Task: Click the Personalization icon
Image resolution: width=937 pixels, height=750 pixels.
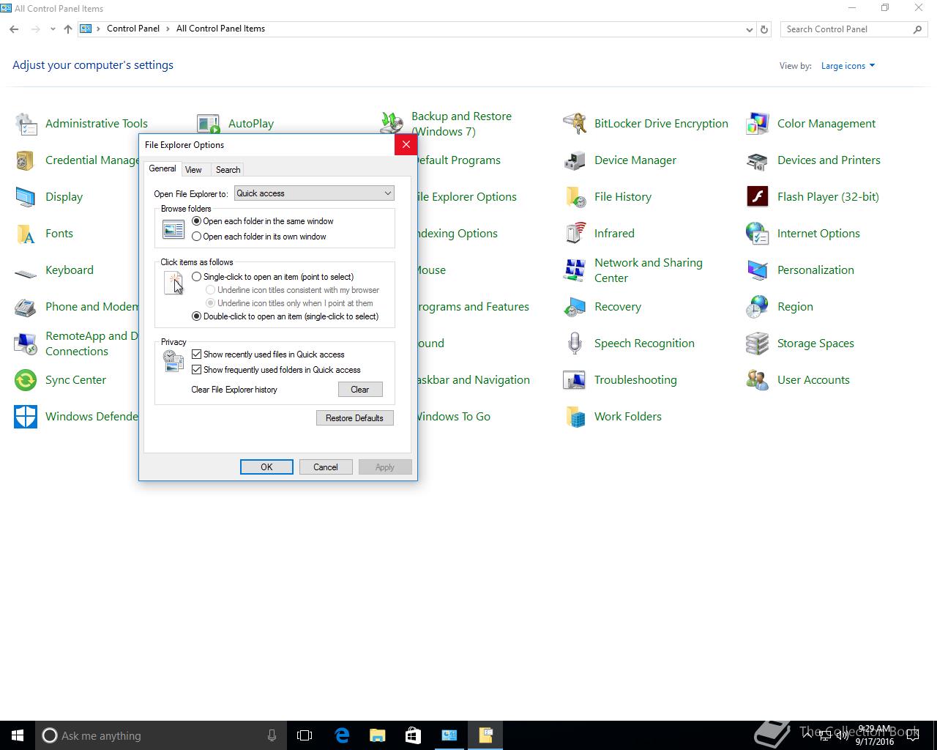Action: click(x=758, y=270)
